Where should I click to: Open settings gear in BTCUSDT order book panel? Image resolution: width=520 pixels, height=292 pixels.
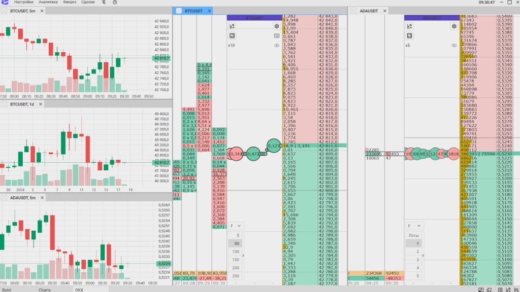click(277, 26)
